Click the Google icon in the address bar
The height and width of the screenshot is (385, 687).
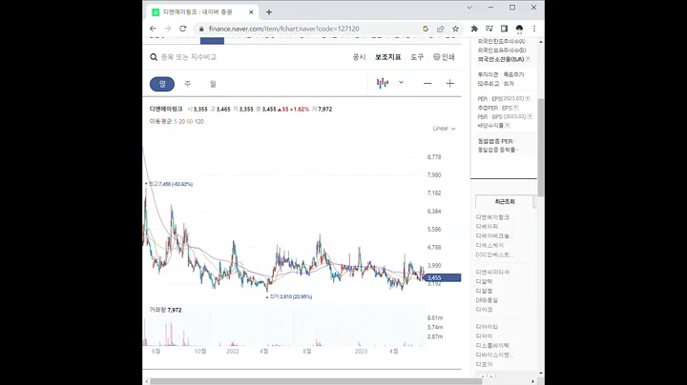click(426, 29)
